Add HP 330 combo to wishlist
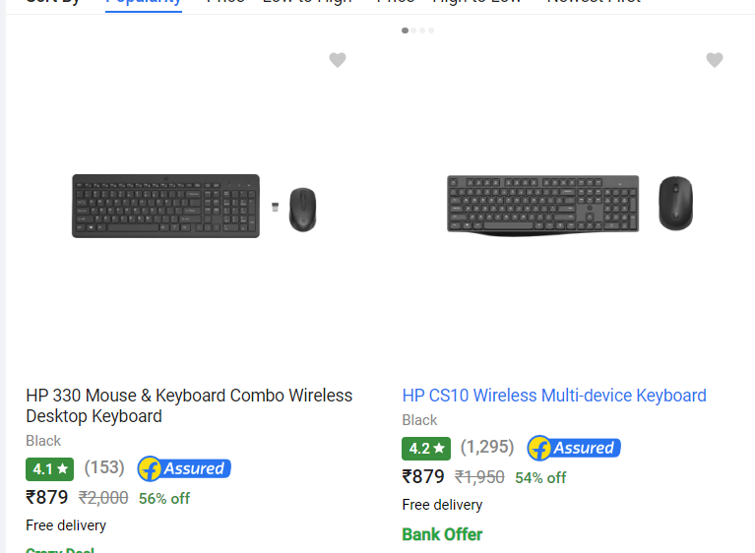755x553 pixels. point(338,60)
